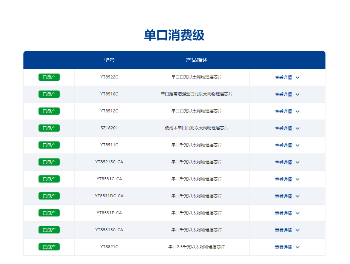This screenshot has height=264, width=350.
Task: Click the description in YT8512C row
Action: (197, 111)
